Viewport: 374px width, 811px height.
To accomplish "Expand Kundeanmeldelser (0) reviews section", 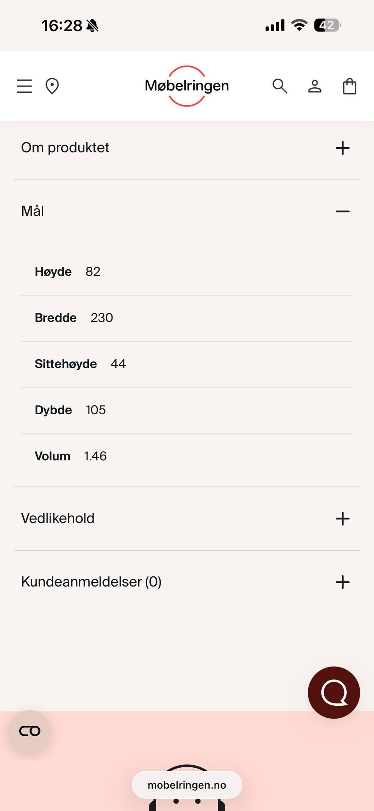I will (x=342, y=582).
